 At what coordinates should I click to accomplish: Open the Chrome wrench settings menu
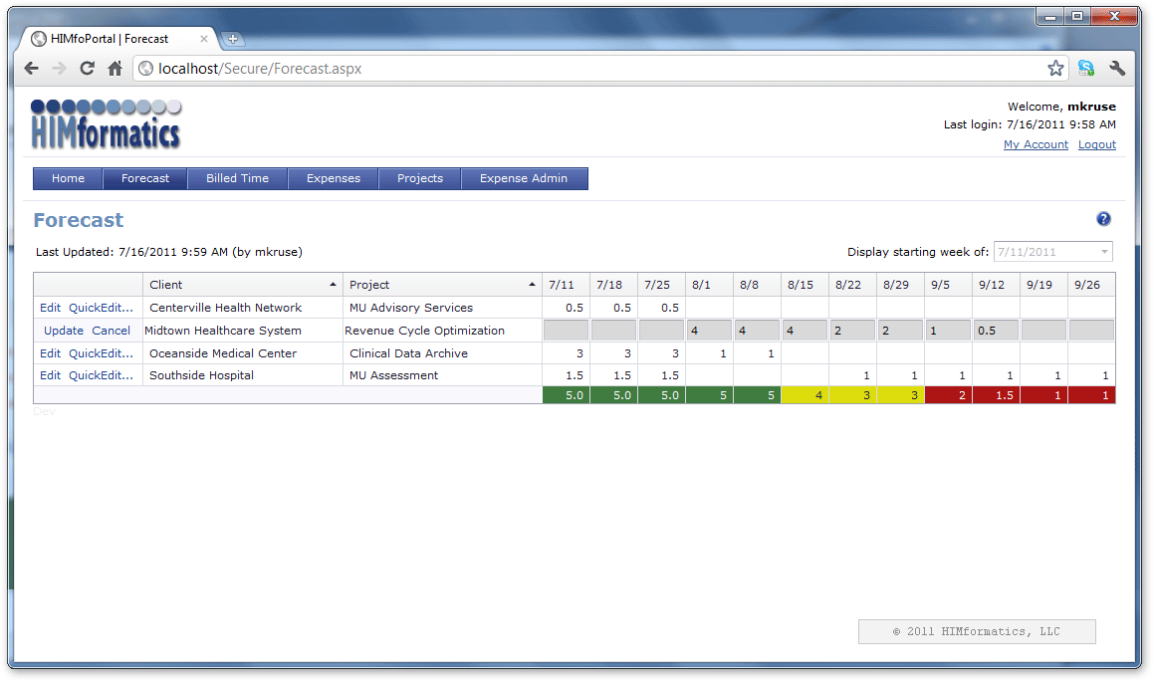(1117, 69)
